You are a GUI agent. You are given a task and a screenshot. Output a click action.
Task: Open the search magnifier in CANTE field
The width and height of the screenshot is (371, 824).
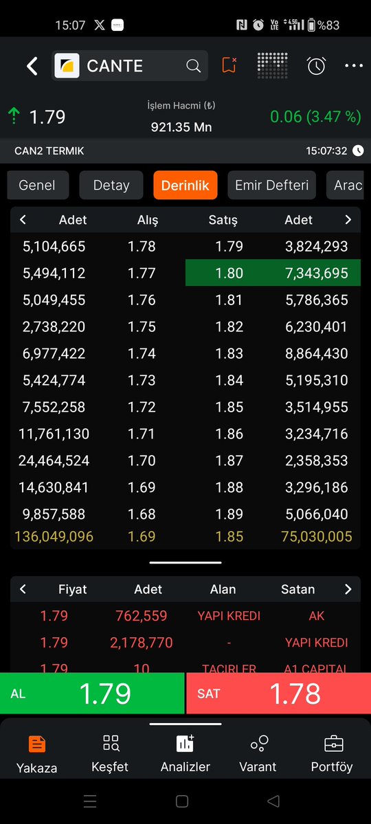(193, 66)
